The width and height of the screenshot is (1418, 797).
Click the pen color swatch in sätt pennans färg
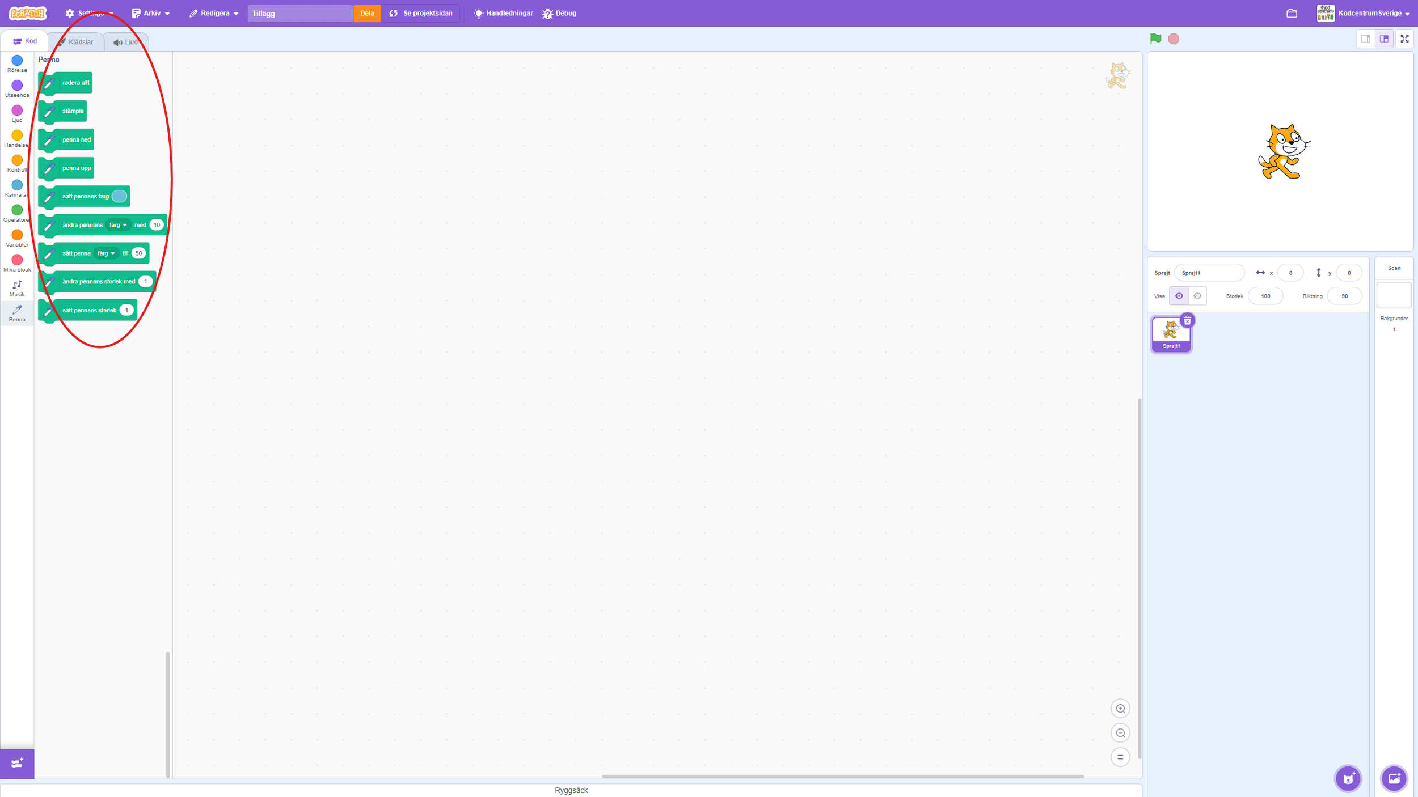click(119, 196)
